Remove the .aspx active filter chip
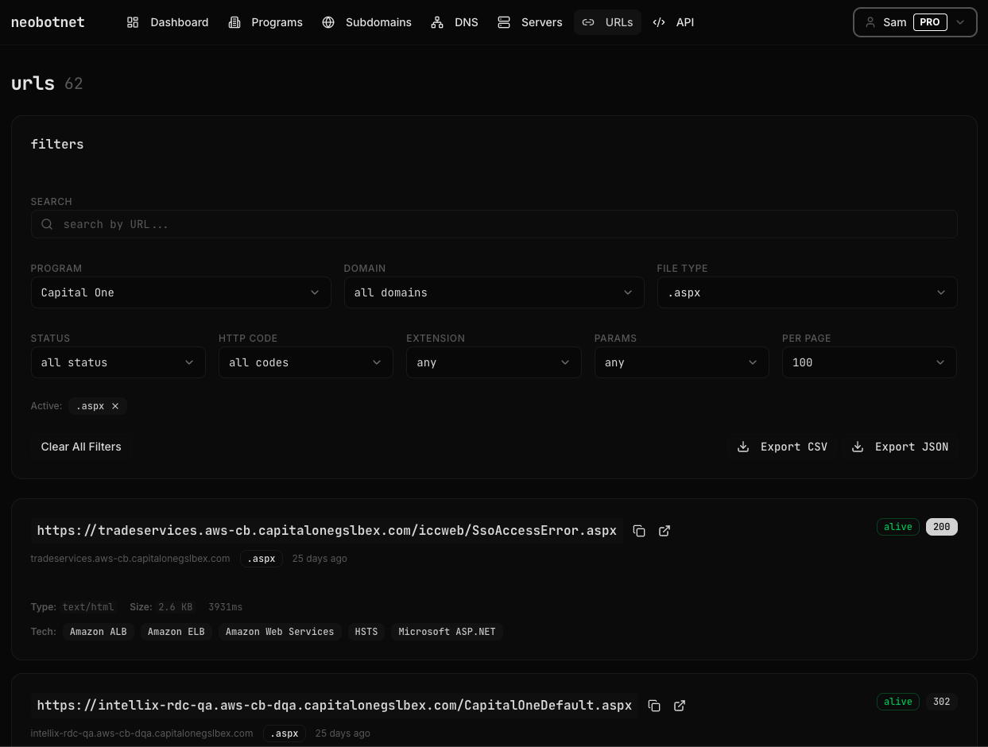The width and height of the screenshot is (988, 747). pyautogui.click(x=115, y=406)
